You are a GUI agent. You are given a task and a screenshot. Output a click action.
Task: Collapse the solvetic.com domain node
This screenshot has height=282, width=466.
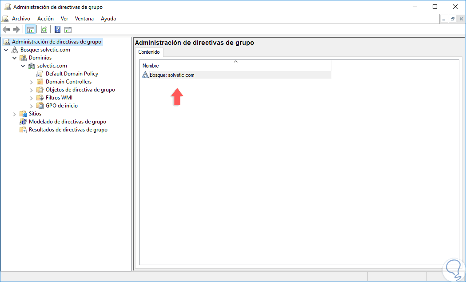[23, 66]
